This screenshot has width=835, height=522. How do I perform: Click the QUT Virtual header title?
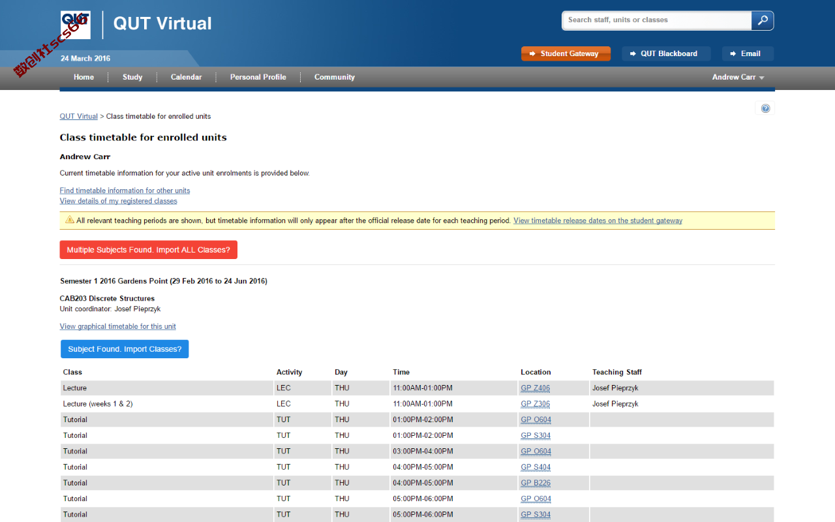point(162,23)
